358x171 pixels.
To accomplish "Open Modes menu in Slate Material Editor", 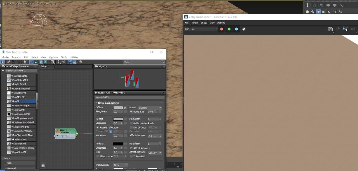I will (5, 57).
